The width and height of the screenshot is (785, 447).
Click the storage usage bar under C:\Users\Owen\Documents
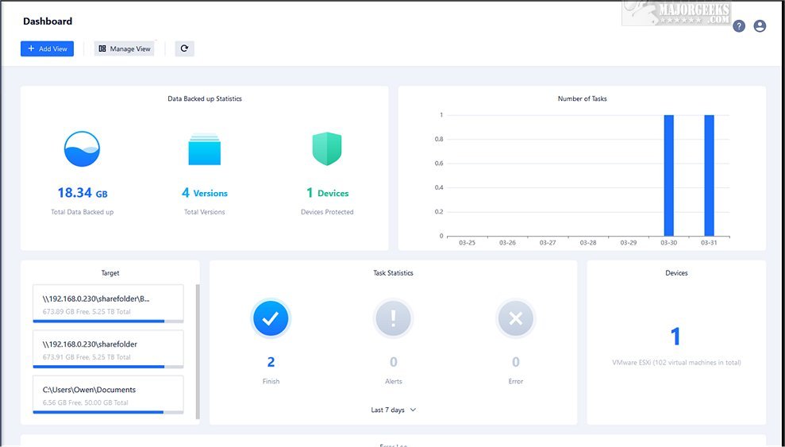(98, 412)
